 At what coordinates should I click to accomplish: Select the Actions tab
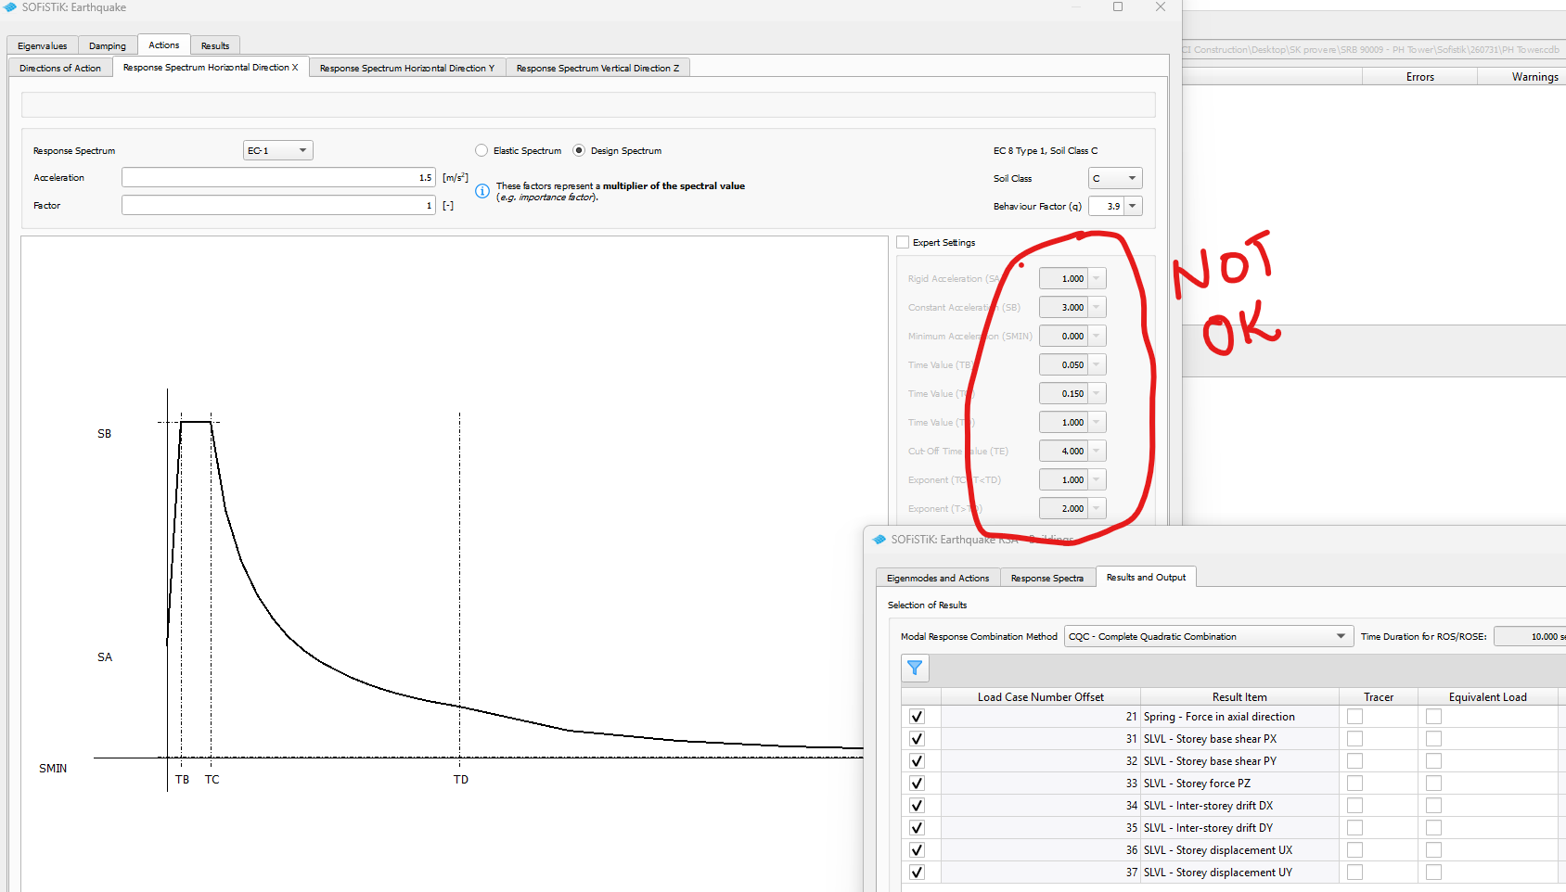pos(164,45)
